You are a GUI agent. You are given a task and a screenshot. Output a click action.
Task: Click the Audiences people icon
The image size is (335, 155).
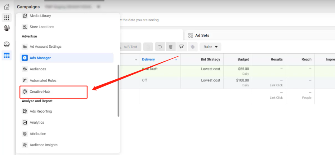pos(25,69)
